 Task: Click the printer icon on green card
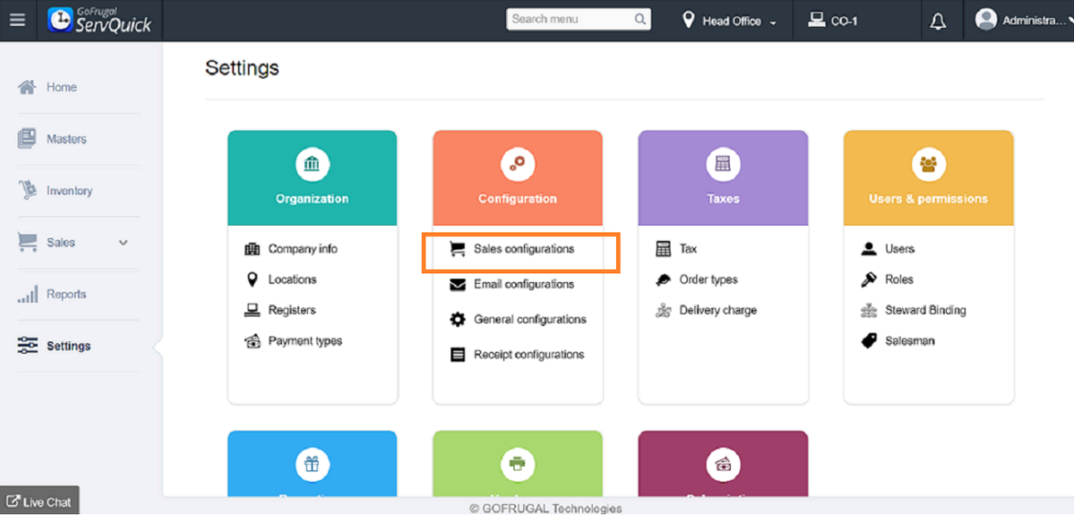click(x=517, y=465)
